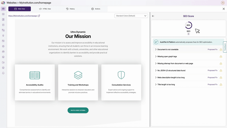Open the Standard Colors dropdown
Viewport: 227px width, 128px height.
[131, 16]
